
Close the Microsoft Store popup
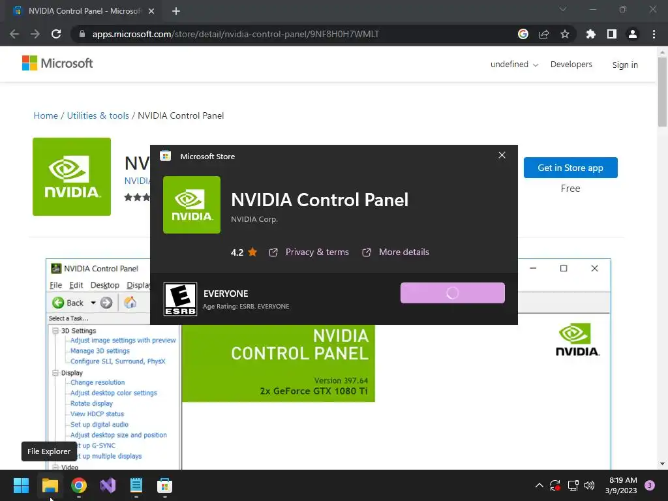point(502,155)
